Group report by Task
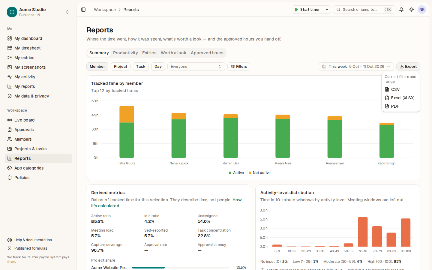Viewport: 432px width, 270px height. pos(141,67)
